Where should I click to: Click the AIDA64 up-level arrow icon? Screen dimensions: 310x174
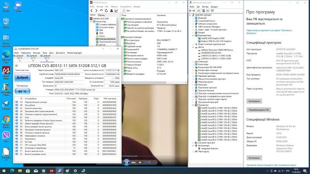pyautogui.click(x=101, y=10)
